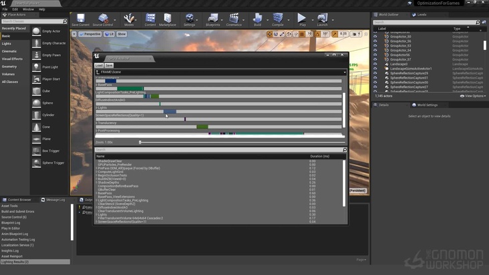Pick the Cube actor icon
This screenshot has height=275, width=489.
pos(37,91)
